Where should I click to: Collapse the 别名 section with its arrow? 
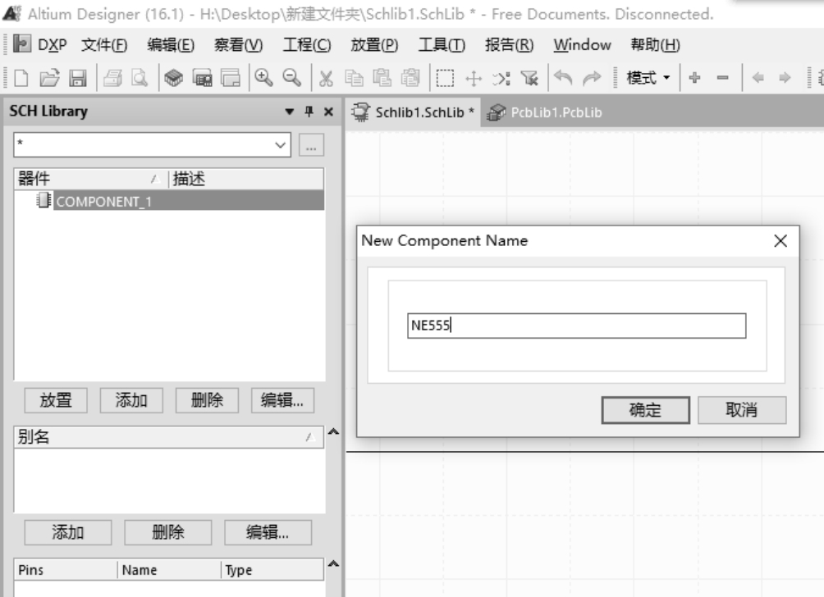click(x=333, y=431)
